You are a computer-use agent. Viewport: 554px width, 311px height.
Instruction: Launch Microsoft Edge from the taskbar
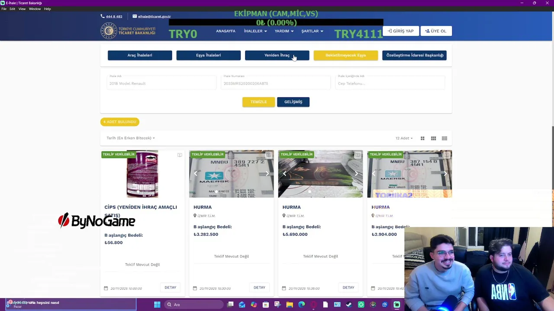tap(302, 305)
